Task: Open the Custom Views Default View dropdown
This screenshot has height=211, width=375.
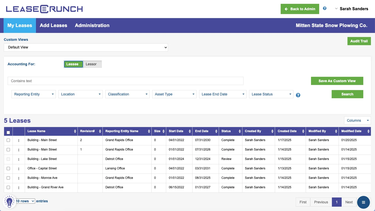Action: pyautogui.click(x=86, y=47)
